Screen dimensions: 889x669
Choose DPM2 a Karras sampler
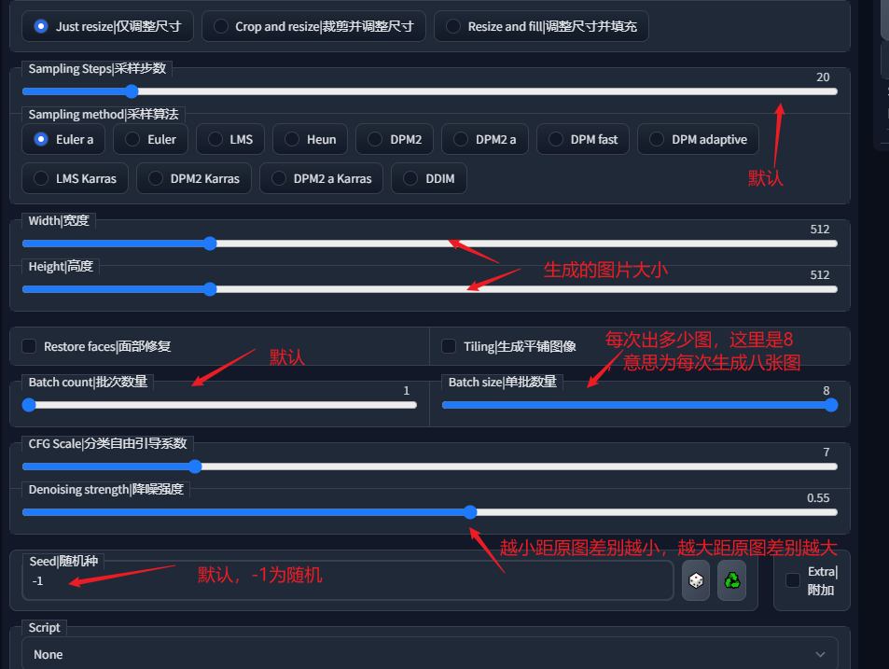[x=279, y=178]
